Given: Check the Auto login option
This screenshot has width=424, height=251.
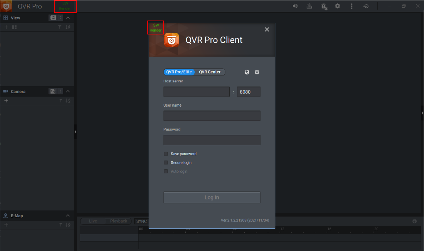Looking at the screenshot, I should click(x=166, y=171).
